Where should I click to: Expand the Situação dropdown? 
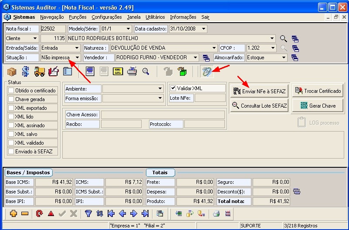click(x=77, y=57)
